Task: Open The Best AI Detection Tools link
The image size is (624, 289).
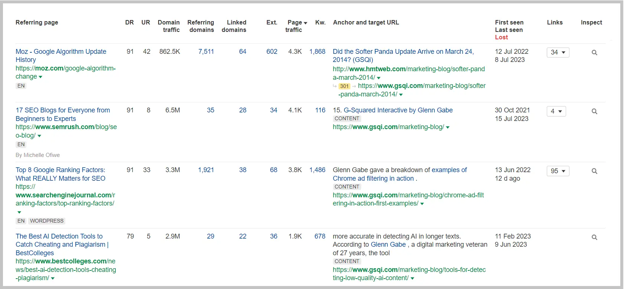Action: pyautogui.click(x=62, y=244)
